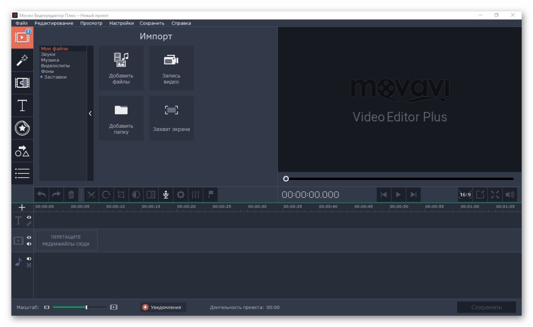
Task: Click the Add folder tile
Action: pos(121,118)
